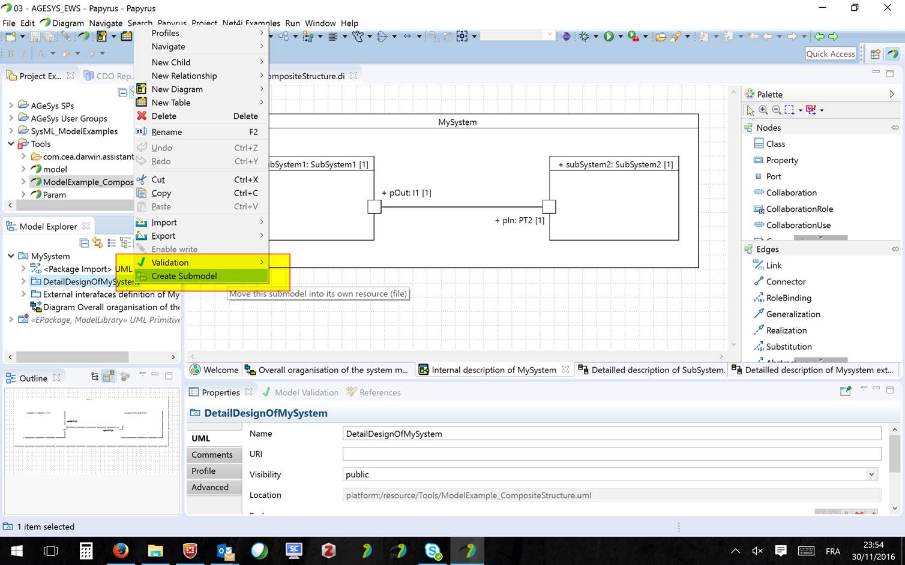Click the palette zoom in icon

(763, 110)
